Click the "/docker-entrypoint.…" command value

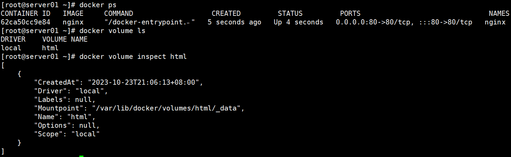(x=150, y=22)
